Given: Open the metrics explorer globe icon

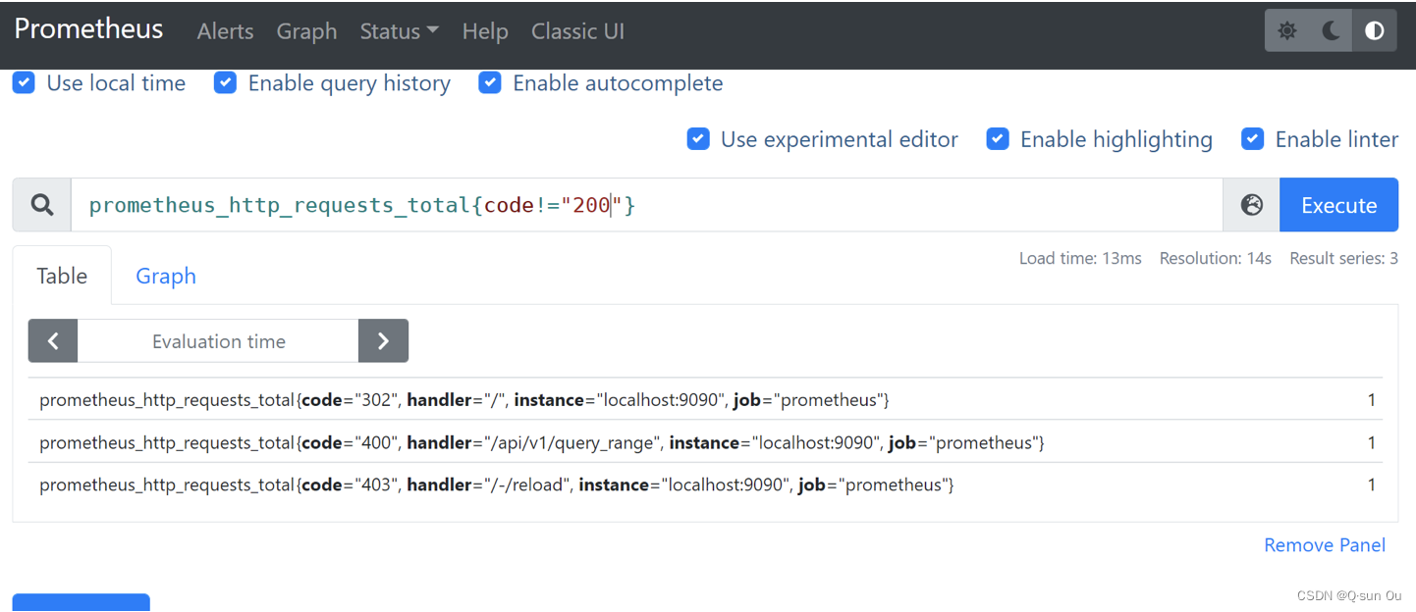Looking at the screenshot, I should [1251, 205].
